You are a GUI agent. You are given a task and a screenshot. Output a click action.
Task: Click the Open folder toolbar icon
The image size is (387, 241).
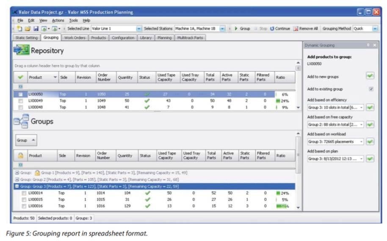[28, 29]
